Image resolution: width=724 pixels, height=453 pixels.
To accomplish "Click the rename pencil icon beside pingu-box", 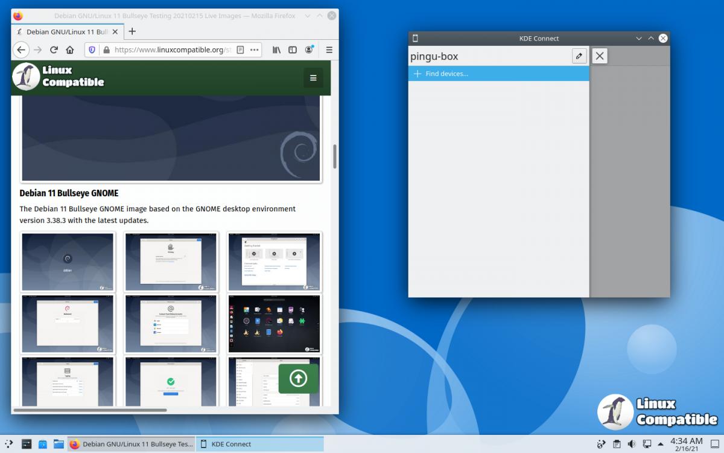I will [579, 56].
